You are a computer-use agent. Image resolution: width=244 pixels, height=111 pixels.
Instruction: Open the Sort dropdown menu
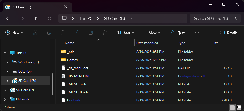point(125,33)
